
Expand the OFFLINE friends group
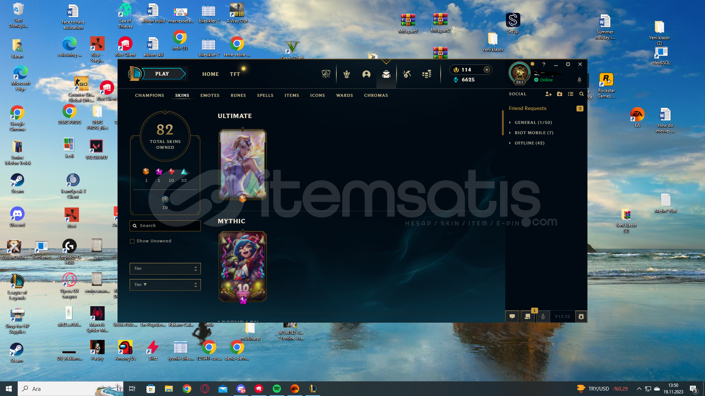point(529,143)
